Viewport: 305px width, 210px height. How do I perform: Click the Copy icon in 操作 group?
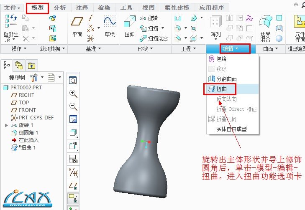tap(25, 18)
